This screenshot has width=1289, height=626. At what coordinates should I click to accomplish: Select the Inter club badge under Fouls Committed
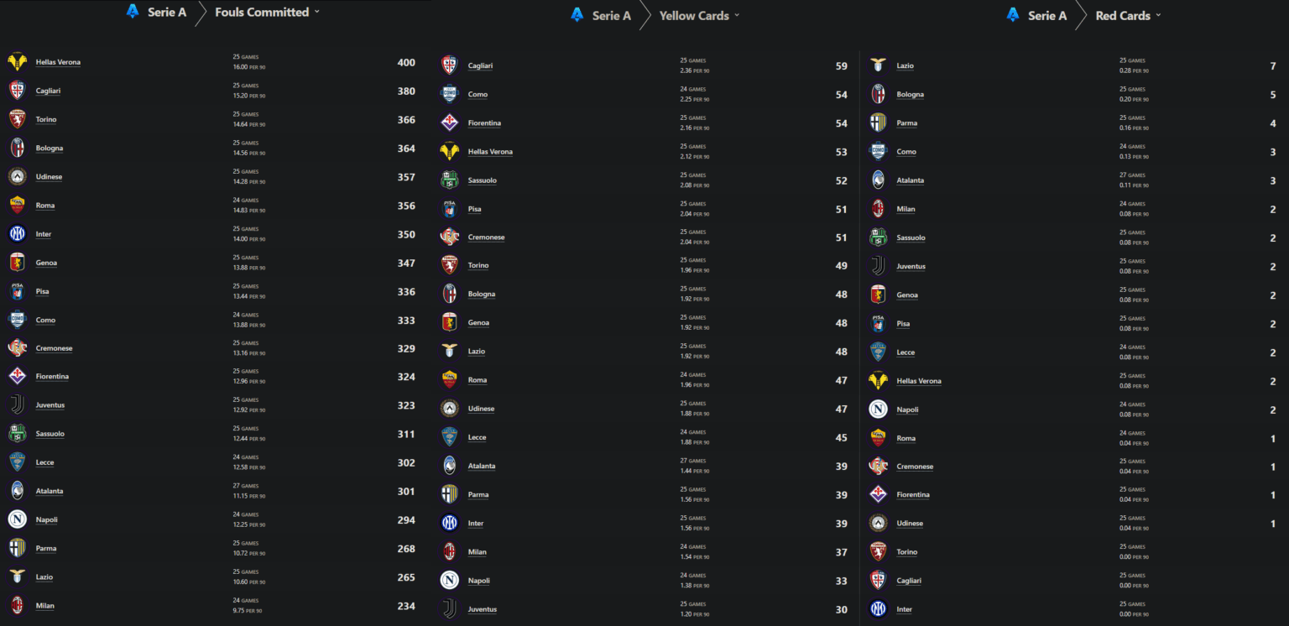18,233
